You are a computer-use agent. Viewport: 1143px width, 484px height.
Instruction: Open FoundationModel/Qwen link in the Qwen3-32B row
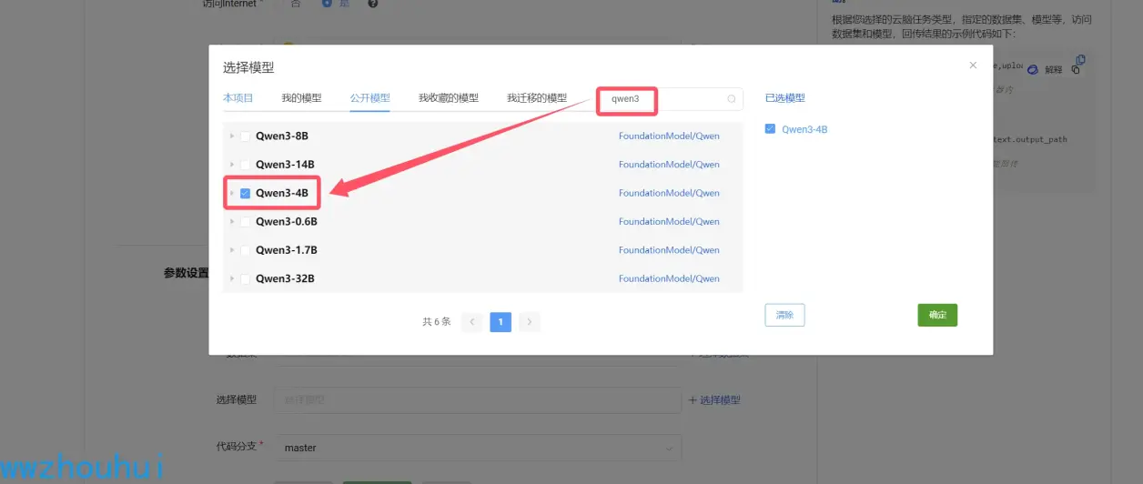[x=669, y=278]
